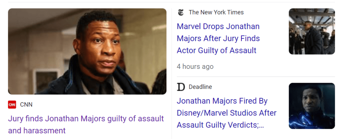The image size is (345, 139).
Task: Open the Deadline story thumbnail image
Action: (312, 106)
